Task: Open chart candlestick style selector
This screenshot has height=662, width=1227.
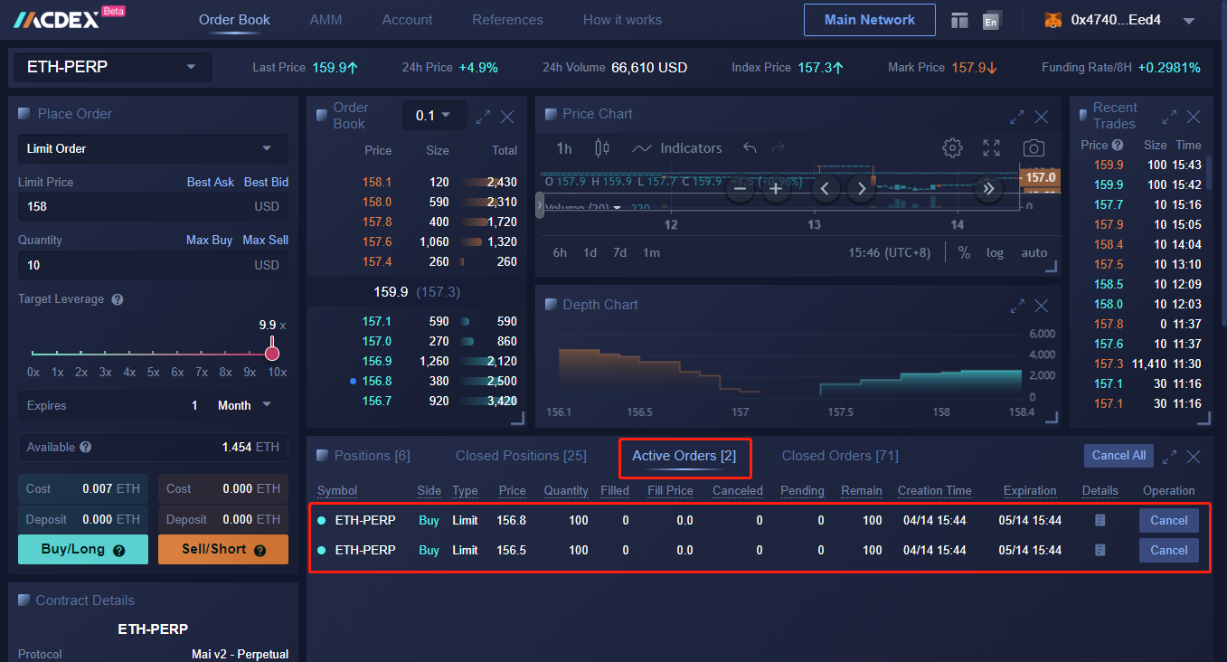Action: (602, 148)
